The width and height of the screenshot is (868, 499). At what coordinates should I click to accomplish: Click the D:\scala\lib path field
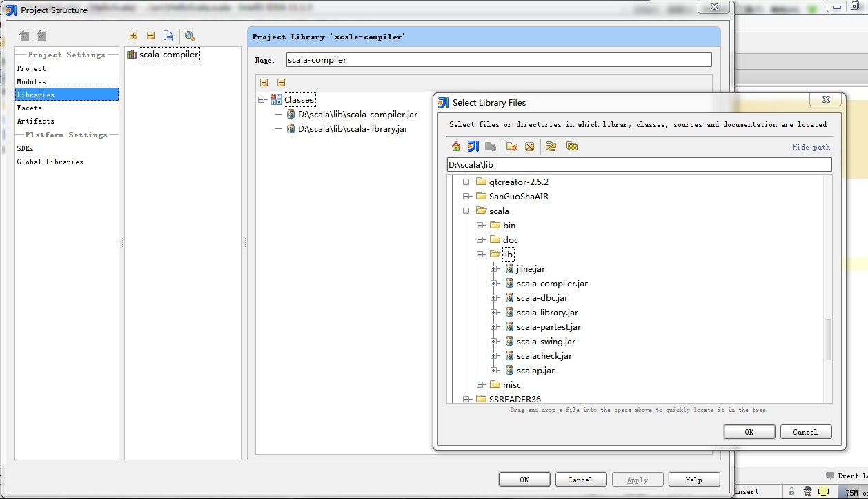[x=639, y=165]
